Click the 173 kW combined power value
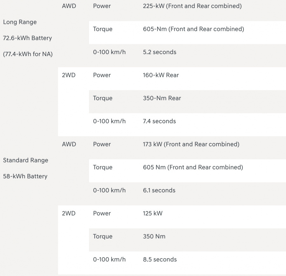Screen dimensions: 286x276 tap(191, 144)
